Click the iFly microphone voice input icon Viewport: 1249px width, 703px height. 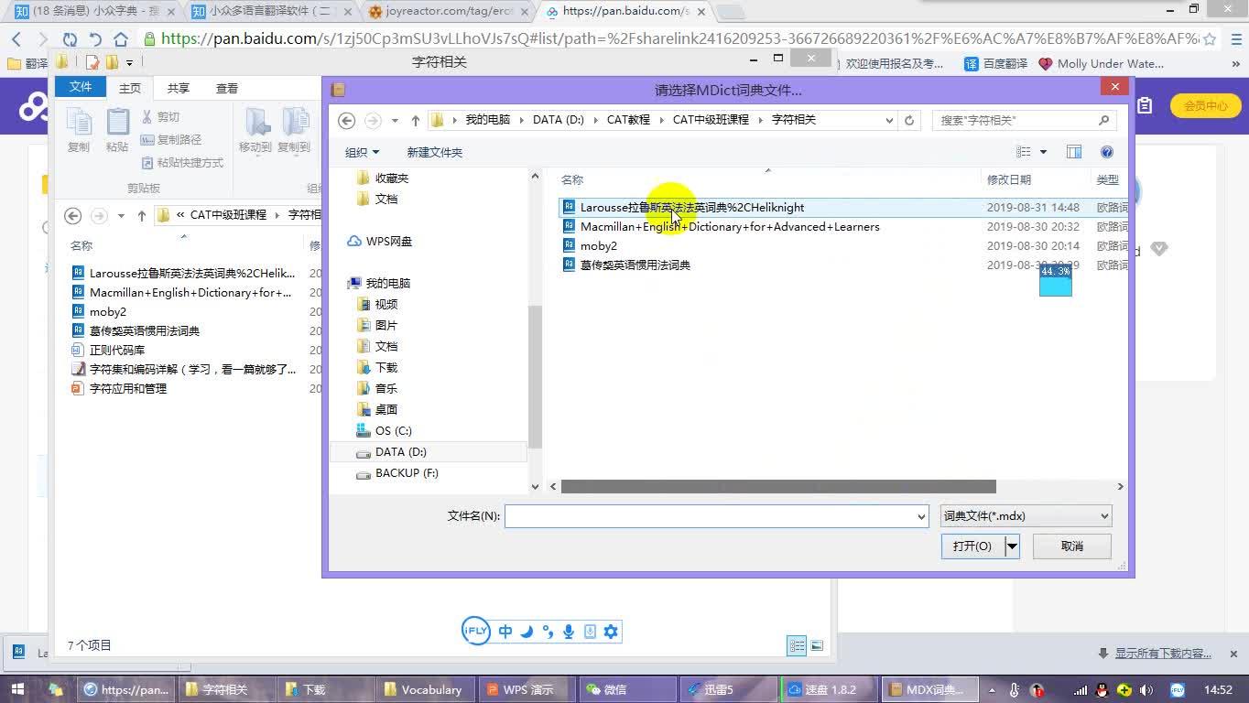568,631
